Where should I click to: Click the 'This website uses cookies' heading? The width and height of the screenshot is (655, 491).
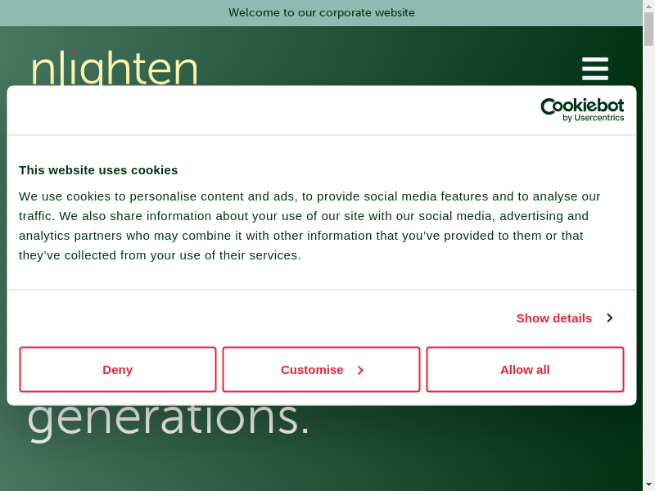click(98, 170)
